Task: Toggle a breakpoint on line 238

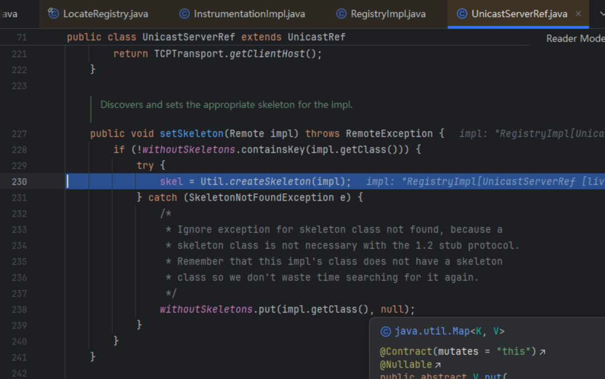Action: pos(19,309)
